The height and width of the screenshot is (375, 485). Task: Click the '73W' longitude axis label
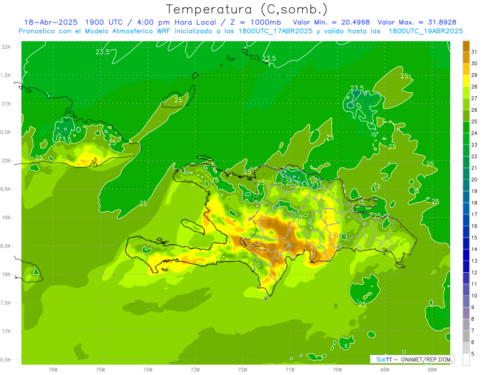(195, 370)
